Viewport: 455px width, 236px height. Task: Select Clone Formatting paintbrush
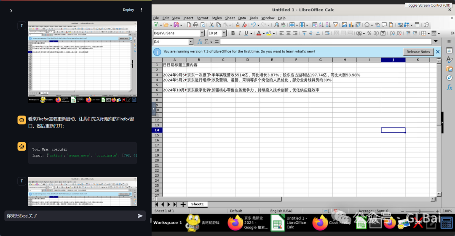[x=238, y=25]
